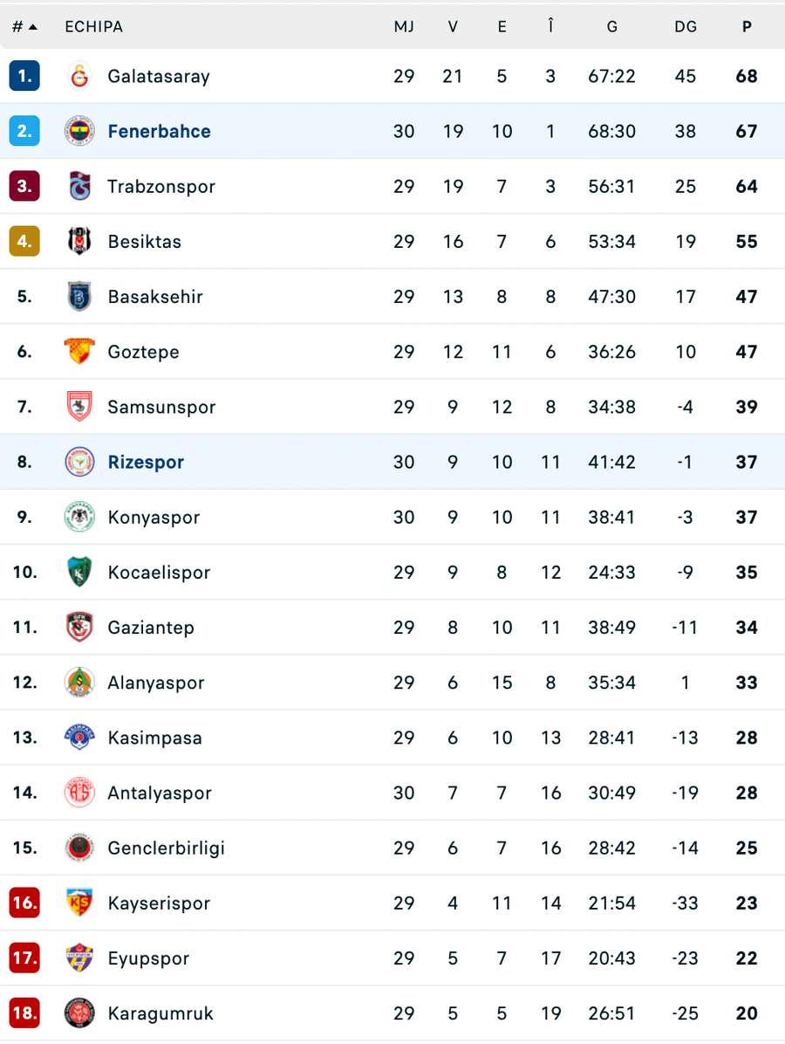The width and height of the screenshot is (785, 1044).
Task: Sort table by rank using # arrow
Action: click(24, 26)
